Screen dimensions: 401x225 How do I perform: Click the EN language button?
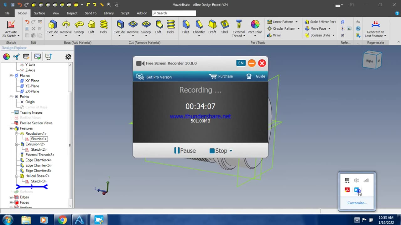[241, 63]
